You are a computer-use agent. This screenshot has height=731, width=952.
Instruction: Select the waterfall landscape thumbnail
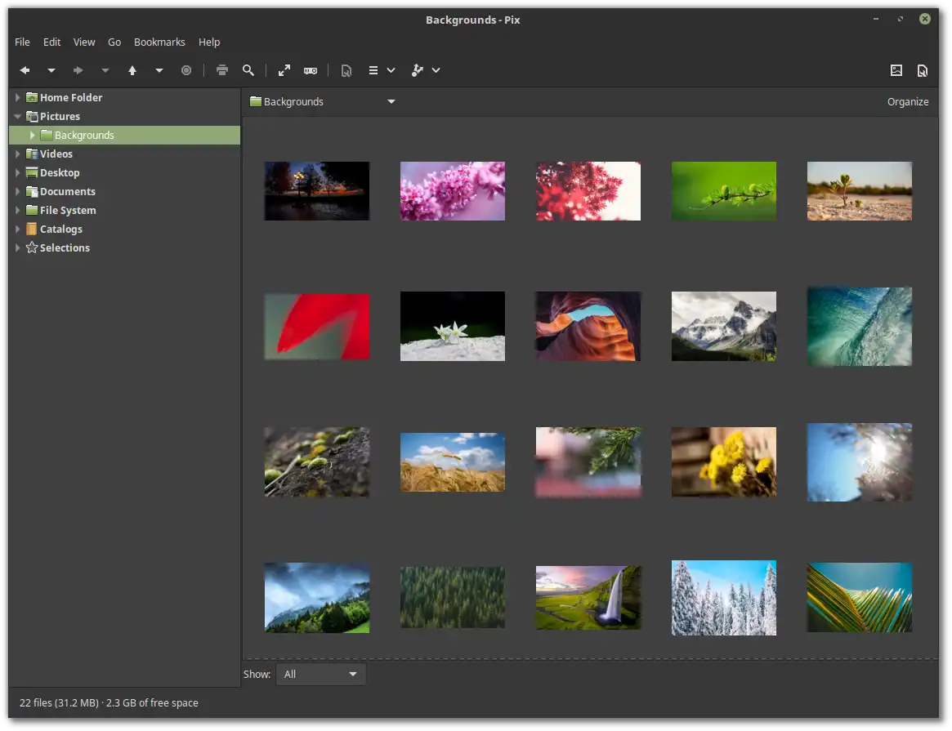[588, 598]
